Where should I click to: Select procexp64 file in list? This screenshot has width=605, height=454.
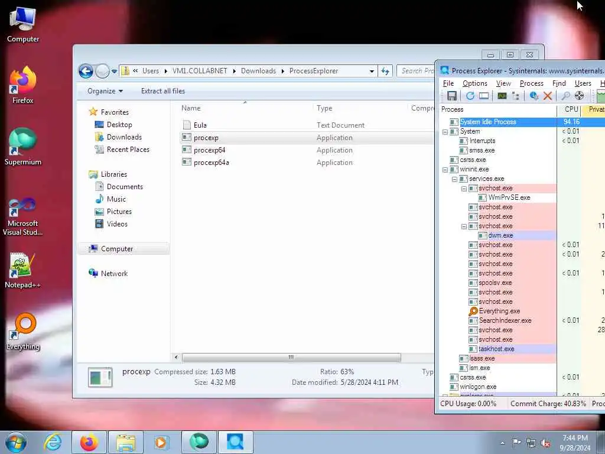[x=209, y=150]
